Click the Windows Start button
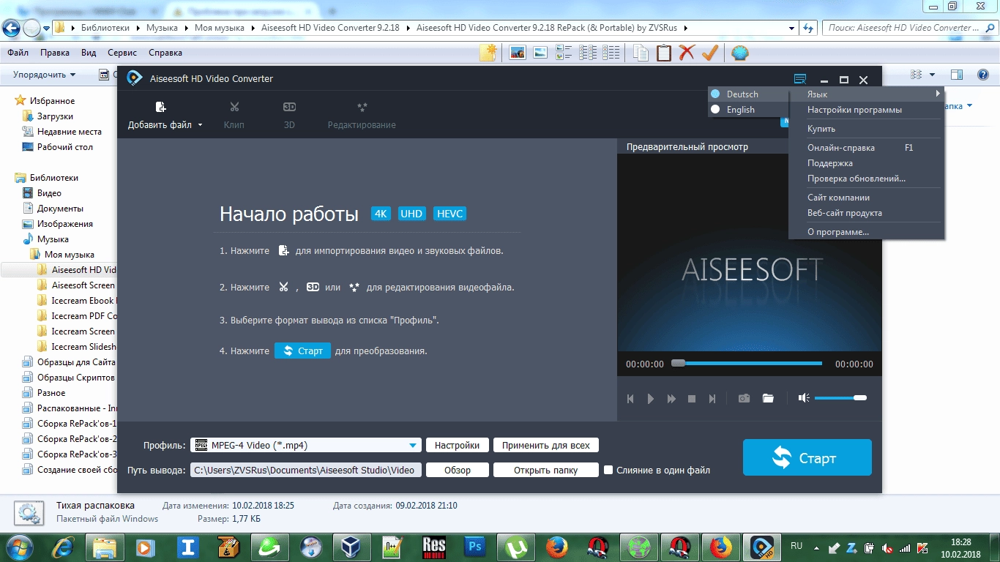This screenshot has width=1000, height=562. 19,547
